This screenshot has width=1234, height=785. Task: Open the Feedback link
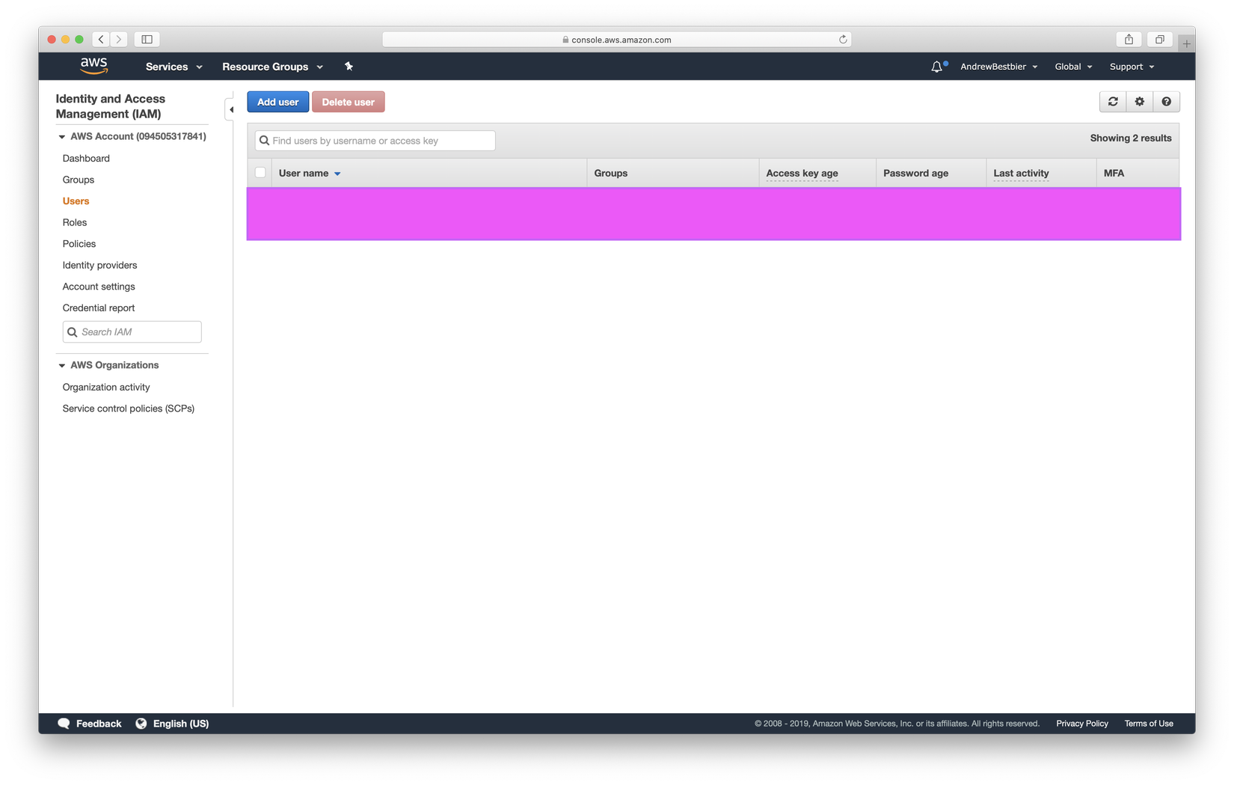tap(99, 724)
